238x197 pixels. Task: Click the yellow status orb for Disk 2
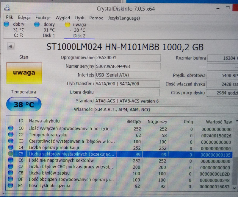(67, 24)
